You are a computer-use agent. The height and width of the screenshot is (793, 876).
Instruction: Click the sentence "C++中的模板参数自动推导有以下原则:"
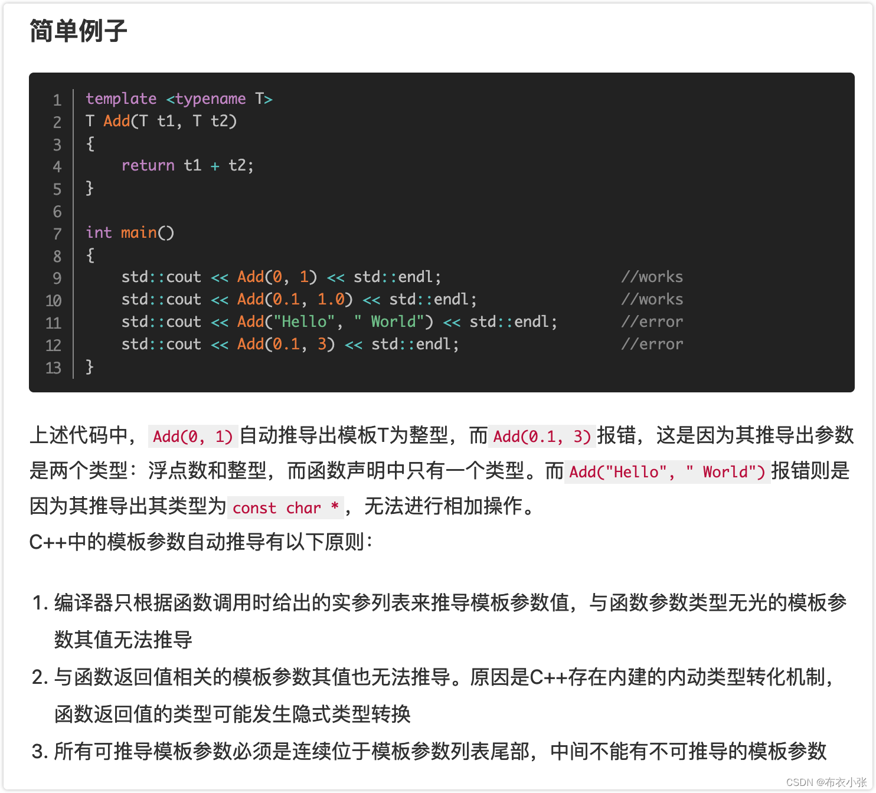tap(201, 542)
